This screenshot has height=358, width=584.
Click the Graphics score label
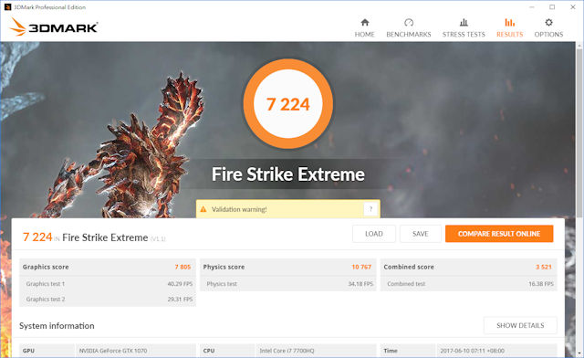(x=46, y=267)
